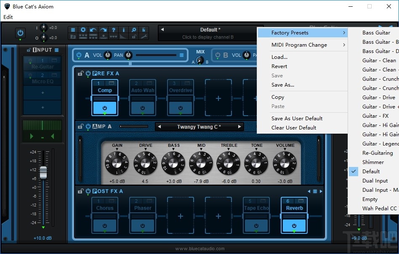The width and height of the screenshot is (399, 254).
Task: Toggle AMP A lock icon
Action: tap(81, 126)
